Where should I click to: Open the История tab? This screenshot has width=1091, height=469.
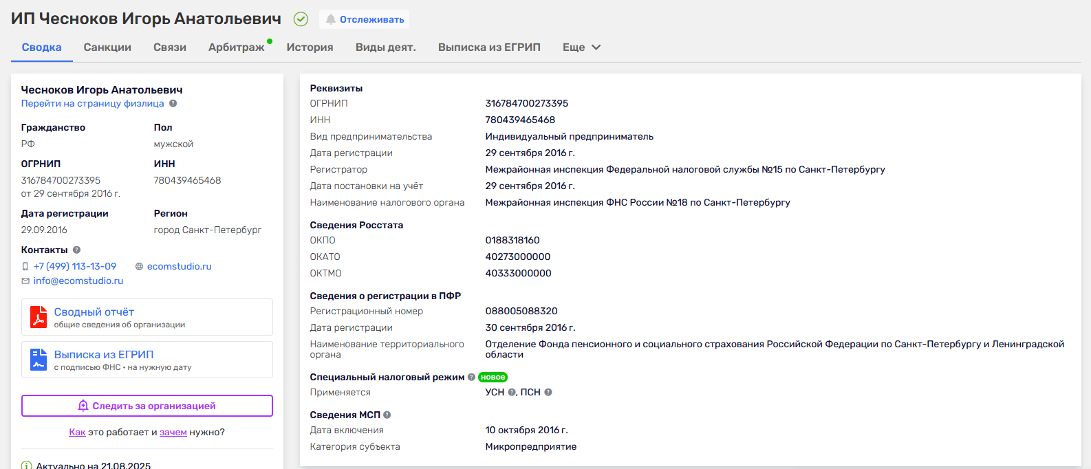click(310, 47)
